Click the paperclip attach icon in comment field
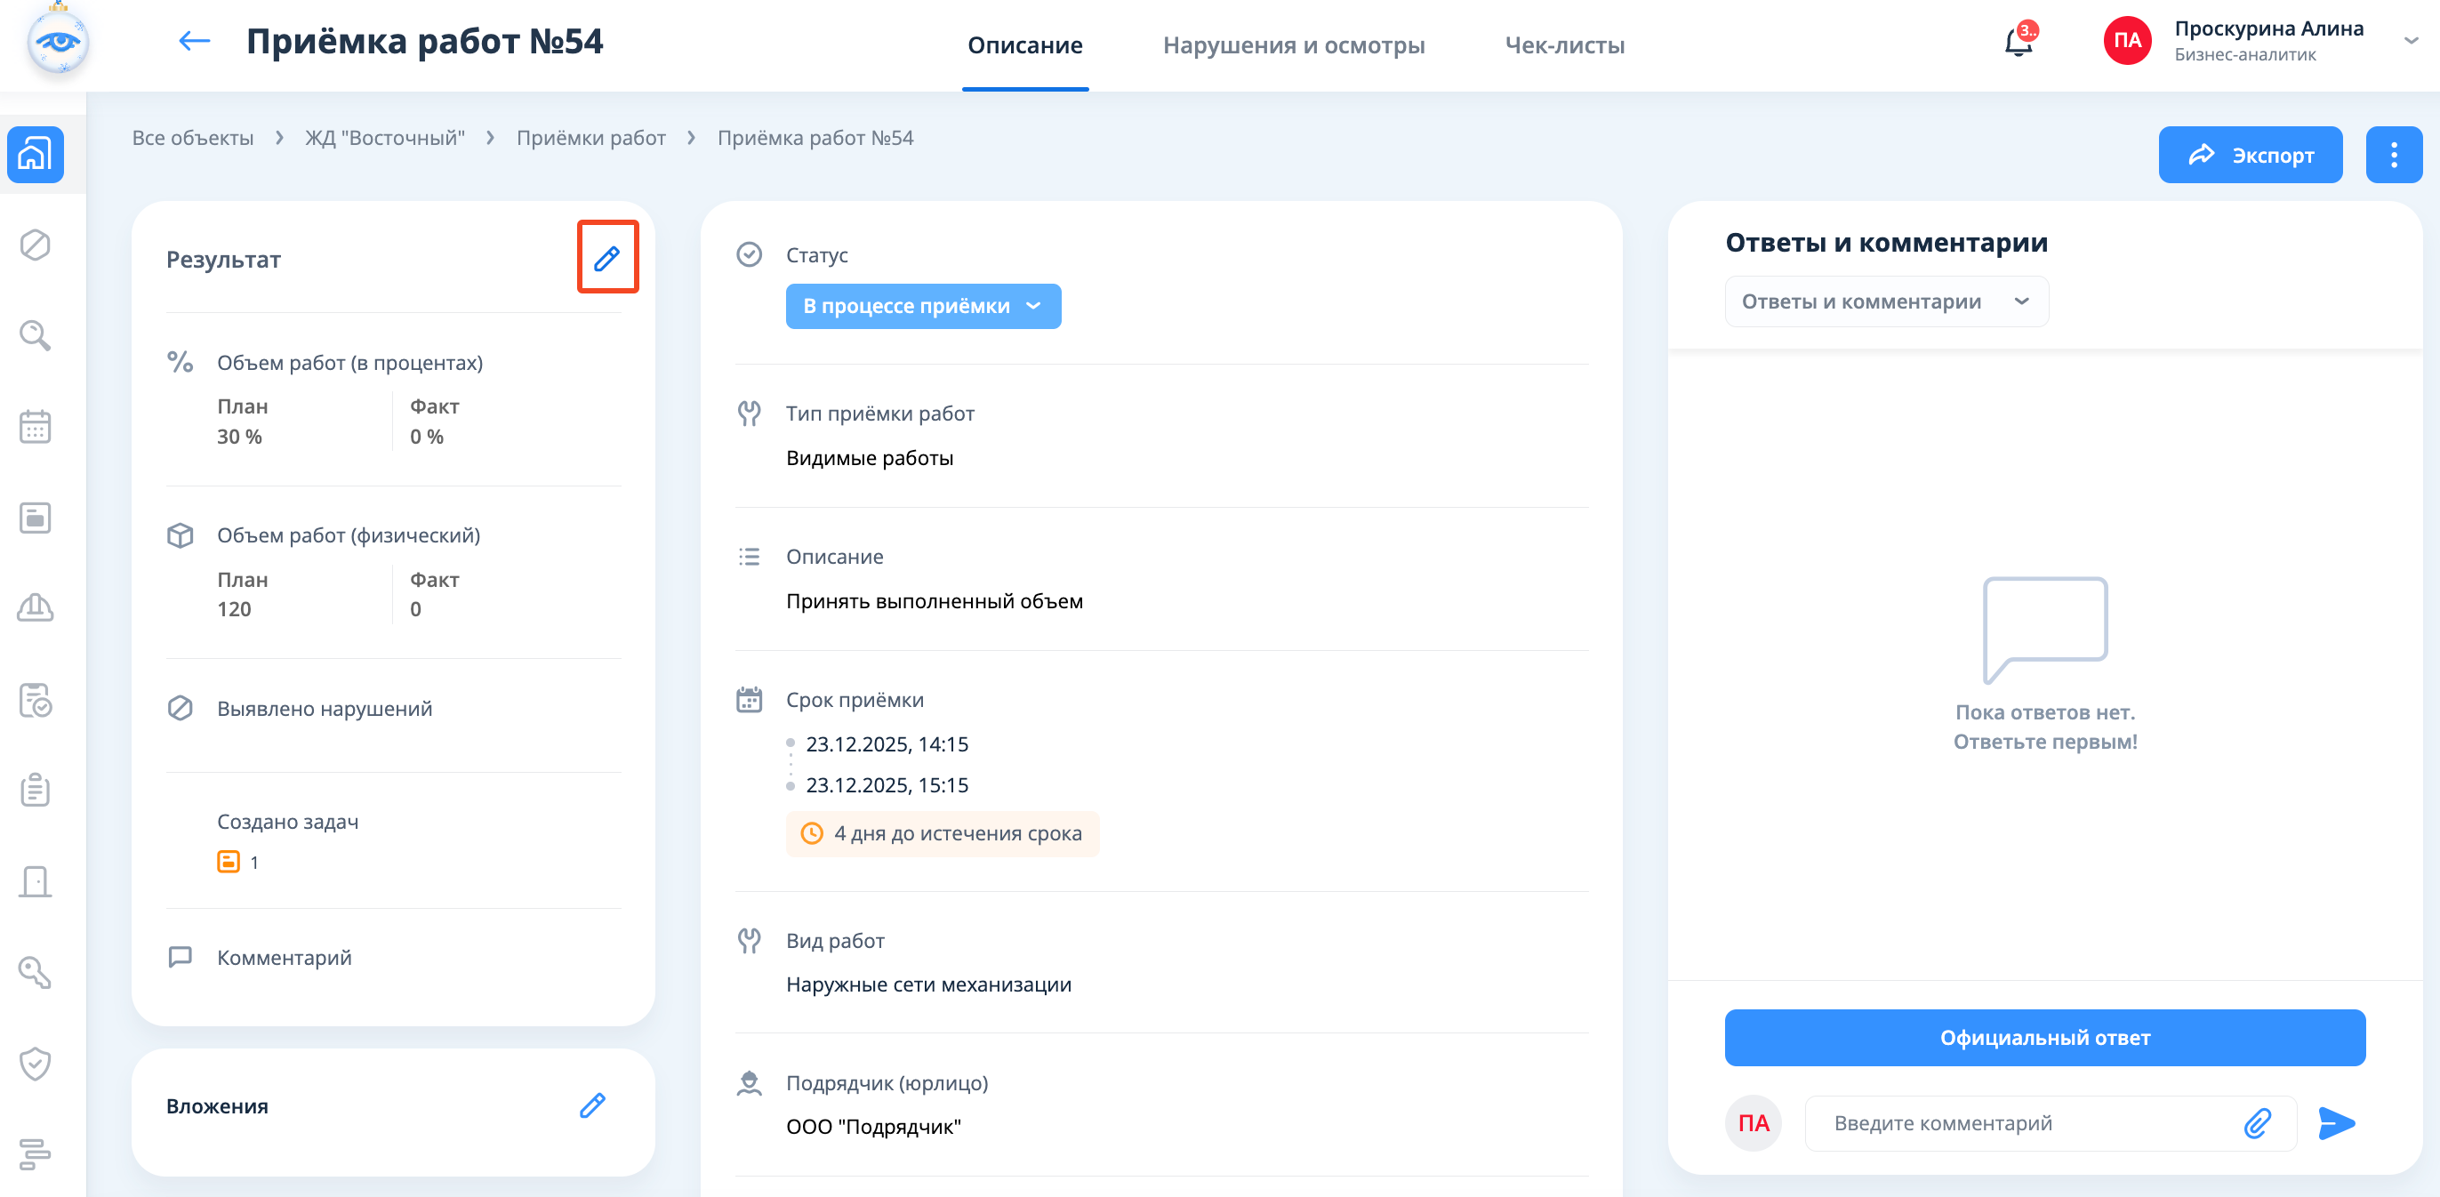The width and height of the screenshot is (2440, 1197). click(2257, 1123)
